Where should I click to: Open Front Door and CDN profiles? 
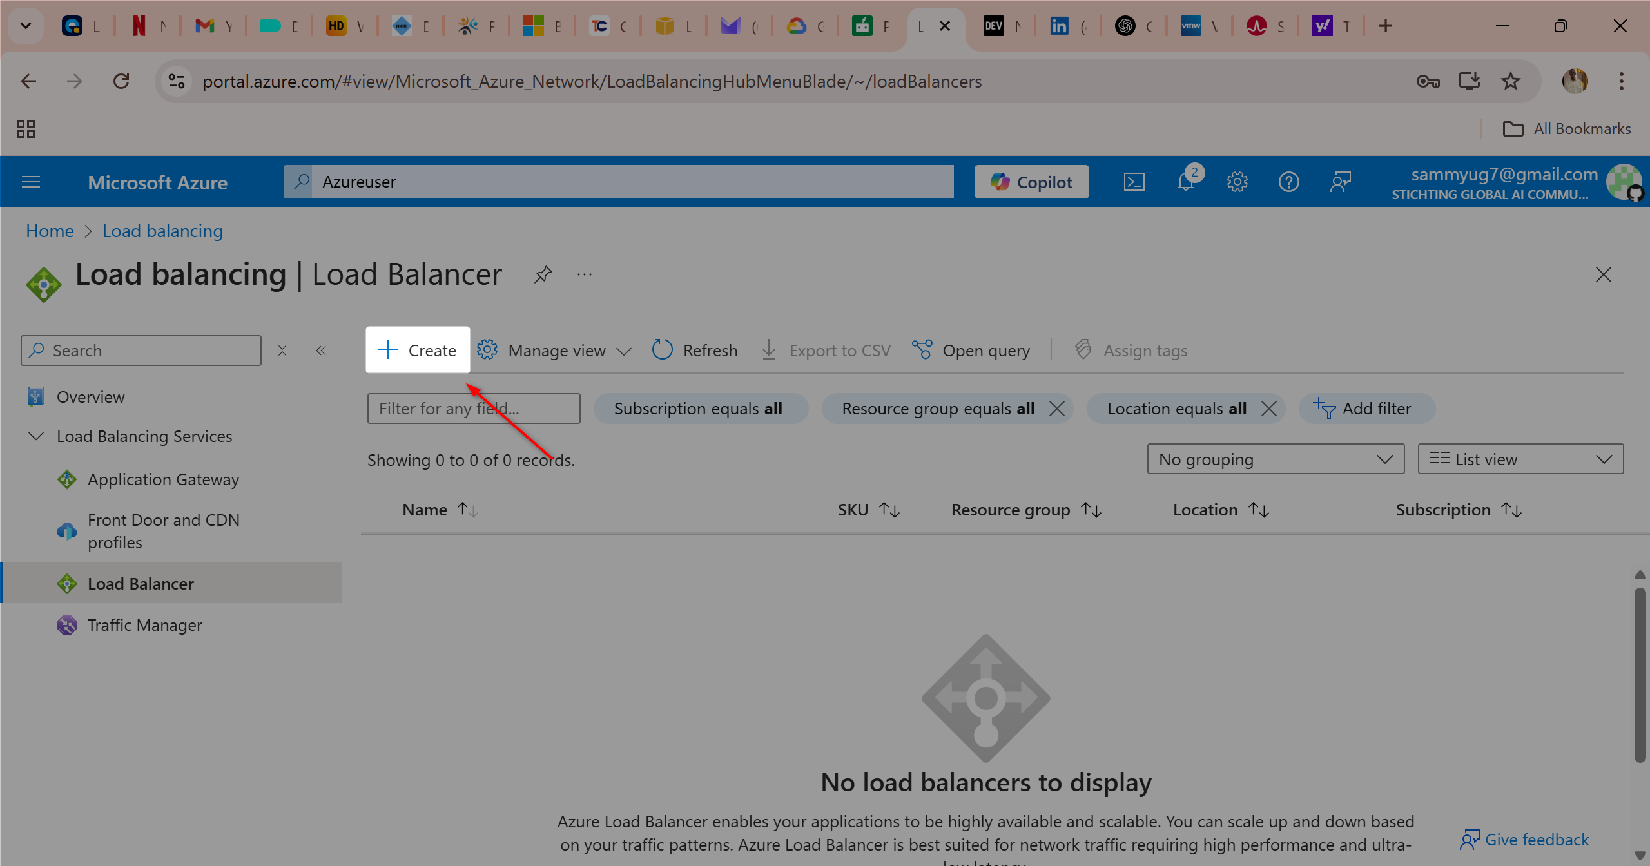point(163,531)
